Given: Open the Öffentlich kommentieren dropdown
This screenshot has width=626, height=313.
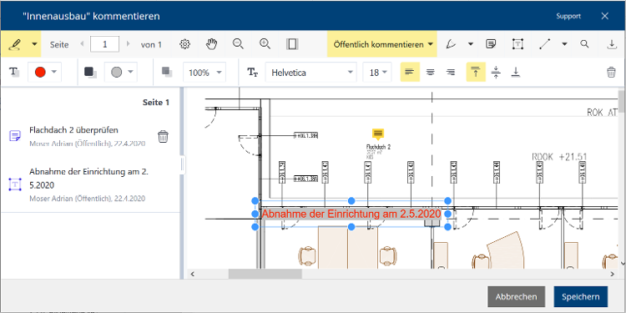Looking at the screenshot, I should (x=382, y=44).
